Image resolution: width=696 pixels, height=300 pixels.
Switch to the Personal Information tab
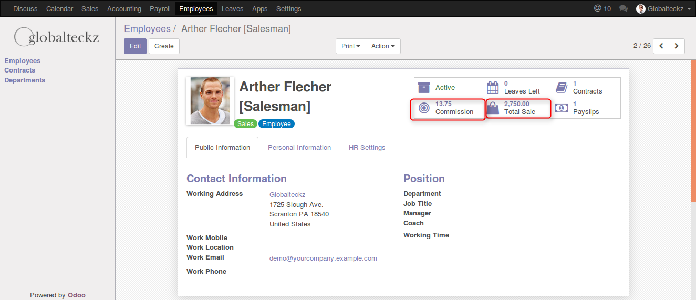pyautogui.click(x=299, y=148)
